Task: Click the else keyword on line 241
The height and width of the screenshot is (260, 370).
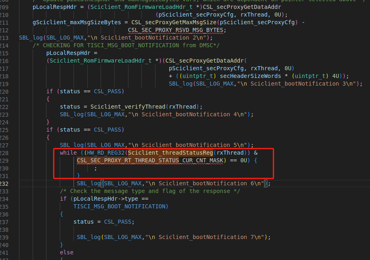Action: 66,252
